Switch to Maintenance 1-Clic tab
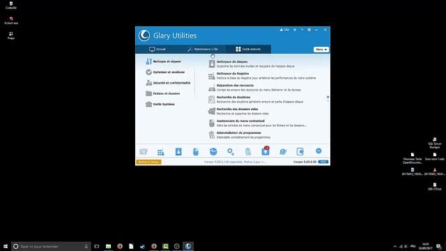Viewport: 446px width, 251px height. tap(203, 50)
